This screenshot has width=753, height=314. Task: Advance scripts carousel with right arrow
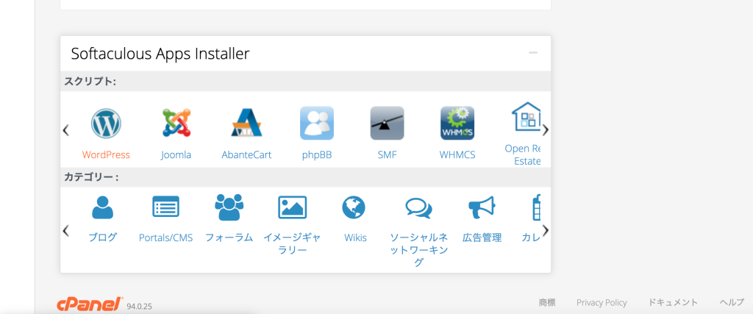[545, 130]
